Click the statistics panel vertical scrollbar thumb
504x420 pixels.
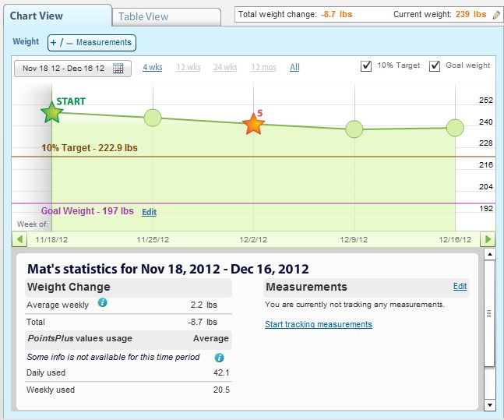click(x=489, y=312)
